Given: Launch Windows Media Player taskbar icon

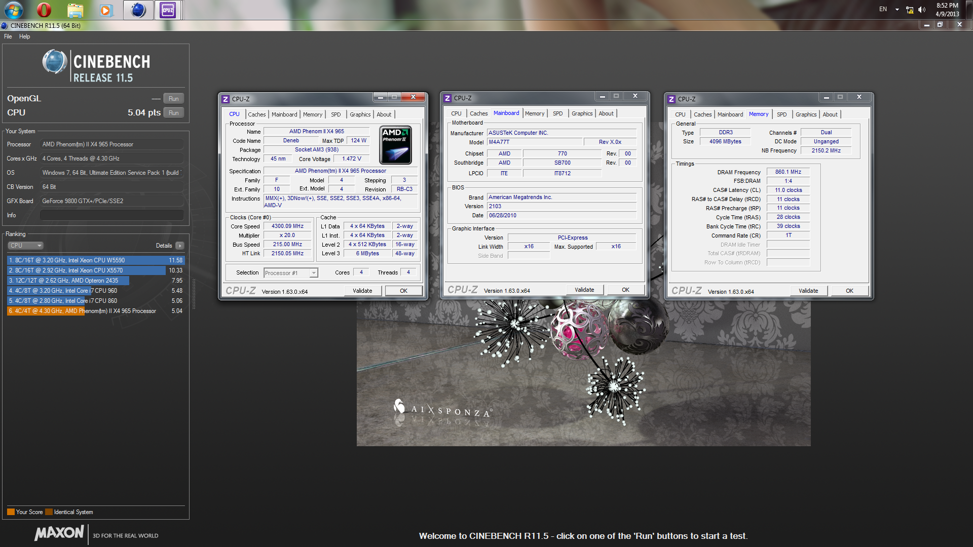Looking at the screenshot, I should click(105, 10).
